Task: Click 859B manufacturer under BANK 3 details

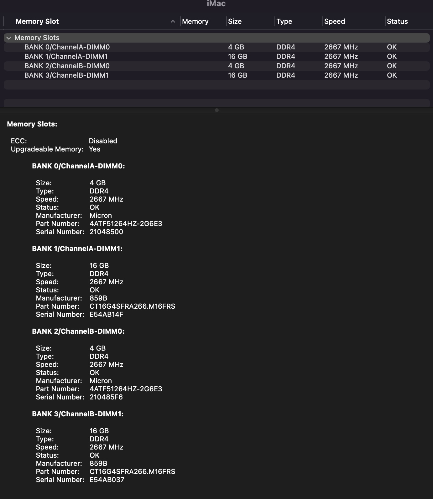Action: tap(98, 463)
